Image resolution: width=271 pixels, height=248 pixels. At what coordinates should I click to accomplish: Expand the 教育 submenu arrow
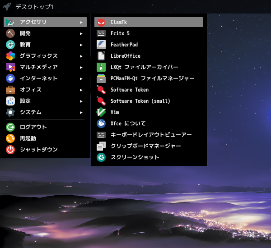coord(81,45)
